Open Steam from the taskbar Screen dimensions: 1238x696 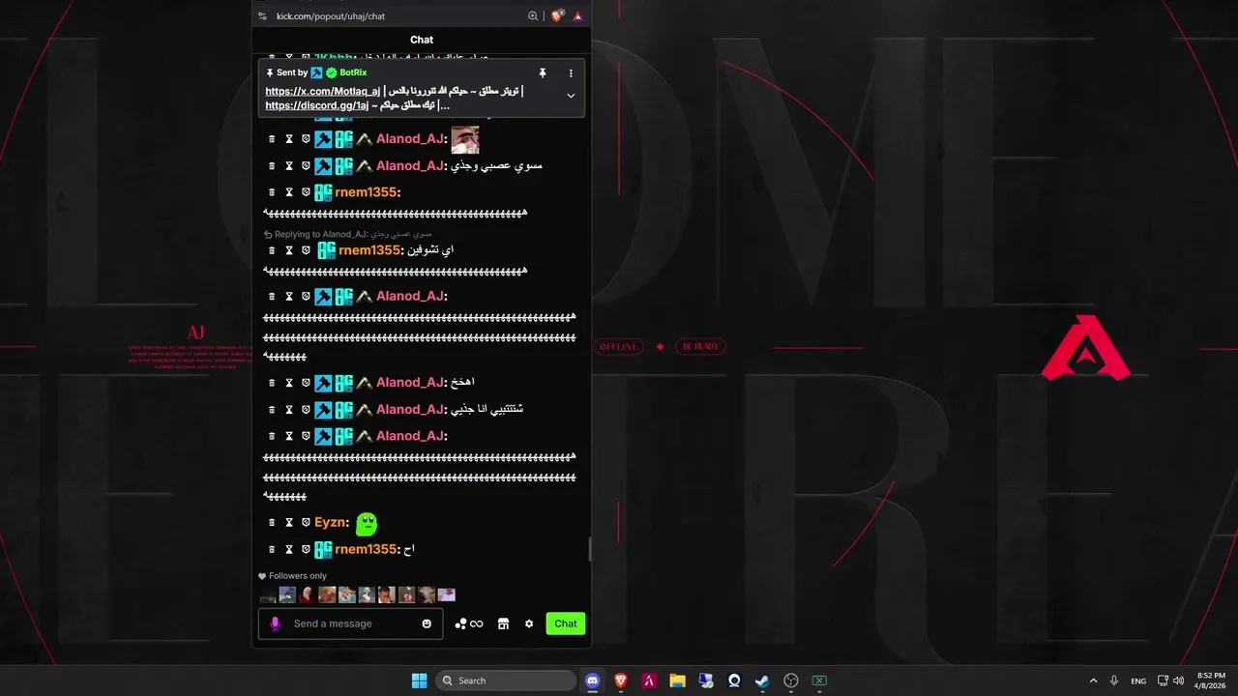tap(762, 681)
